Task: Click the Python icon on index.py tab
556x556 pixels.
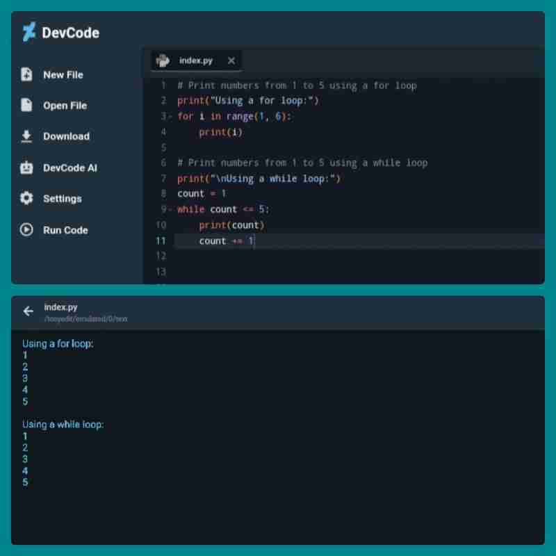Action: click(163, 60)
